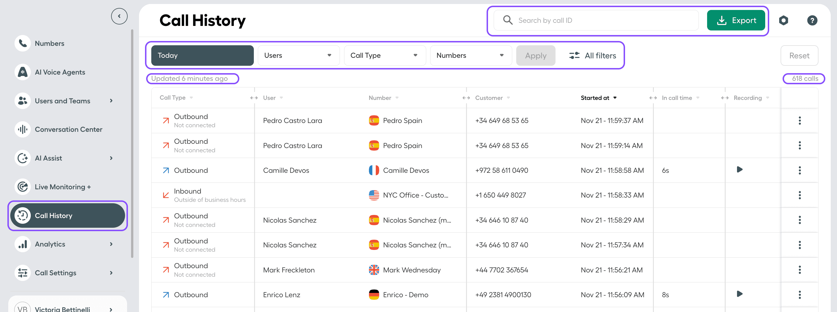Click the green Export button
This screenshot has width=837, height=312.
tap(736, 20)
